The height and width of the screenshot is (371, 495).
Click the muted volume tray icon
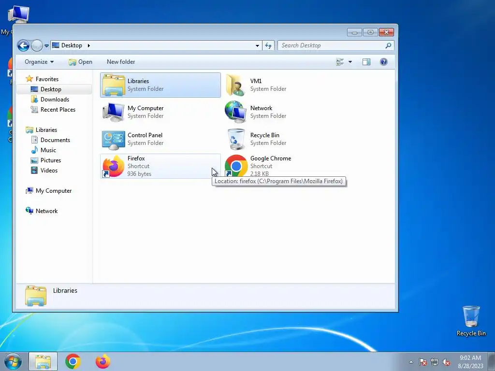tap(446, 362)
